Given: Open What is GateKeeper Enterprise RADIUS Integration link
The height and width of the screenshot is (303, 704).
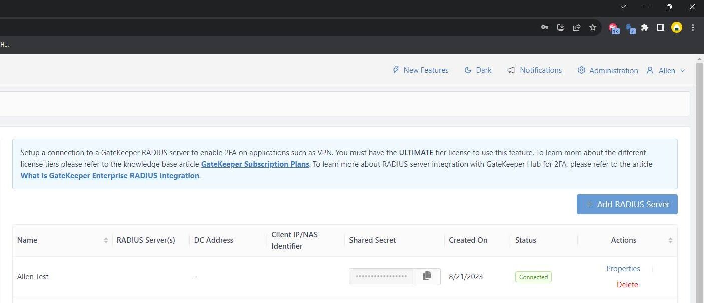Looking at the screenshot, I should click(110, 175).
